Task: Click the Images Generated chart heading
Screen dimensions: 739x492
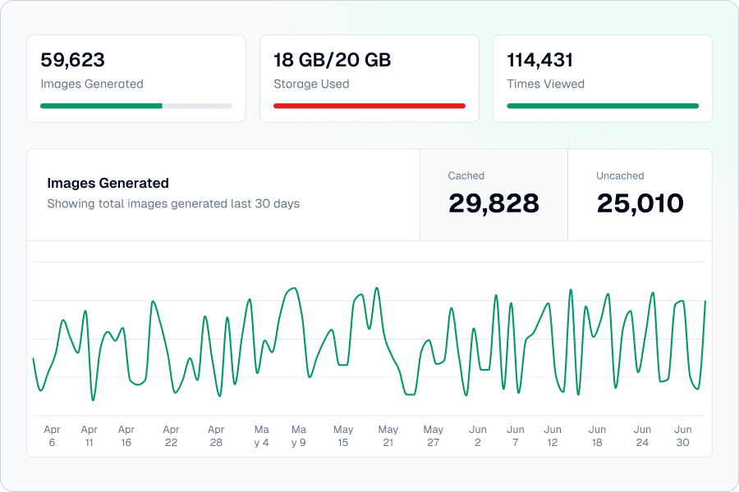Action: pos(108,183)
